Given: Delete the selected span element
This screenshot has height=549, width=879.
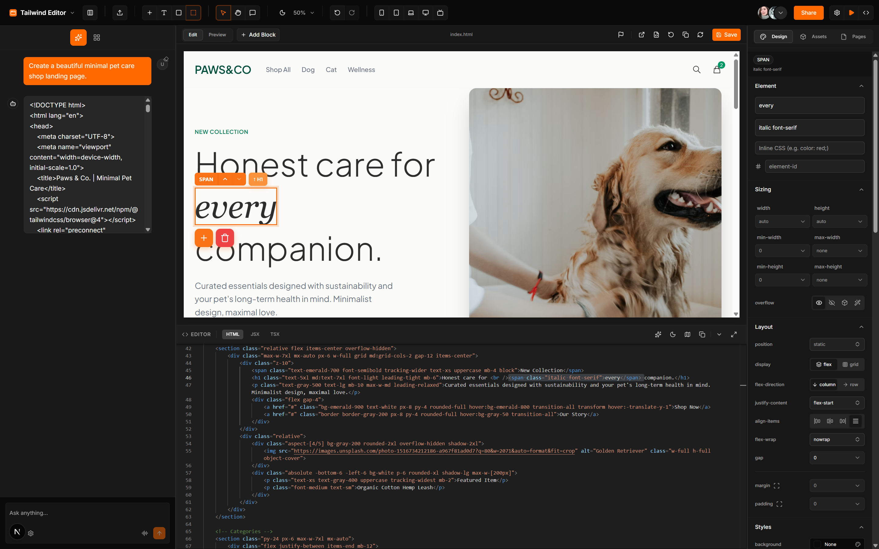Looking at the screenshot, I should coord(225,238).
